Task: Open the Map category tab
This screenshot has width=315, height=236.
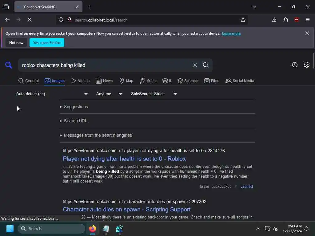Action: point(126,81)
